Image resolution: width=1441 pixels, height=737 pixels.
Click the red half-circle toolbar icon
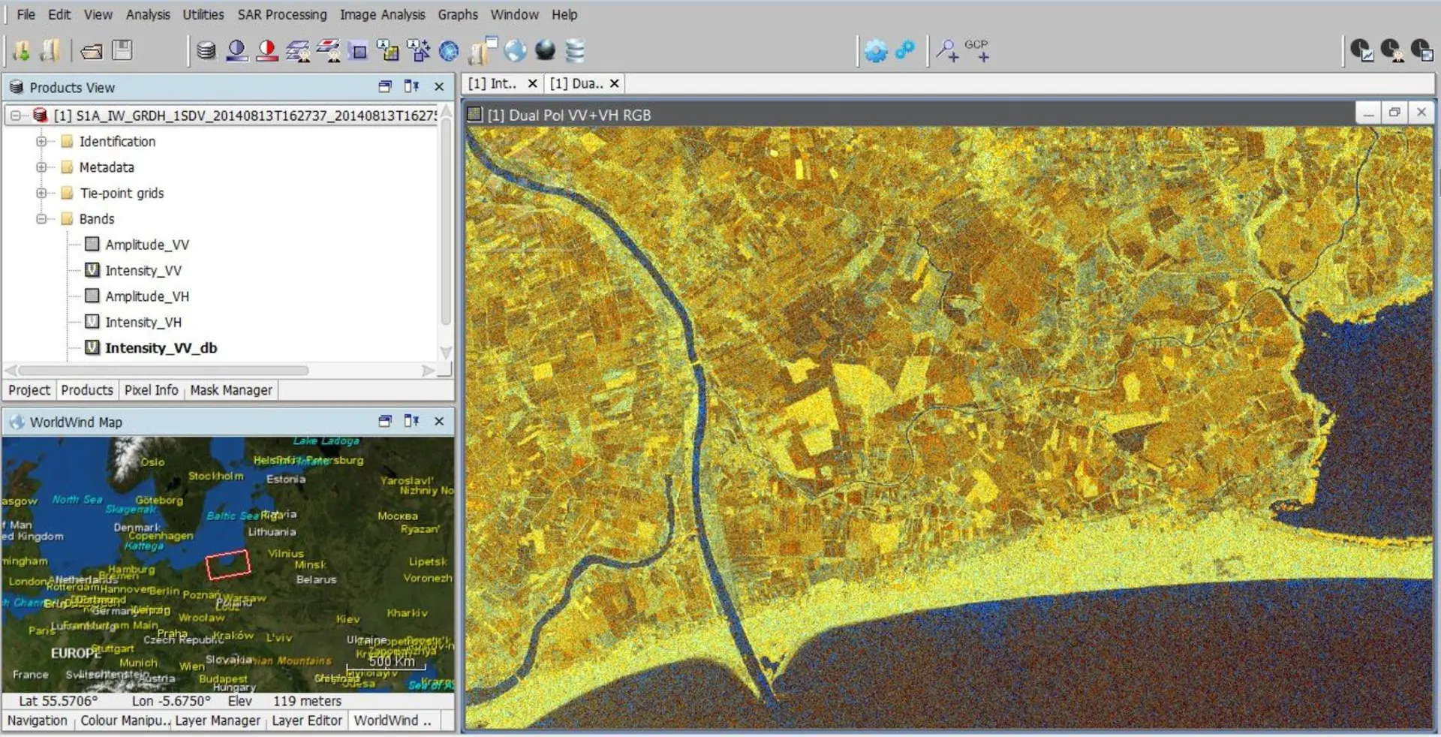[x=266, y=50]
